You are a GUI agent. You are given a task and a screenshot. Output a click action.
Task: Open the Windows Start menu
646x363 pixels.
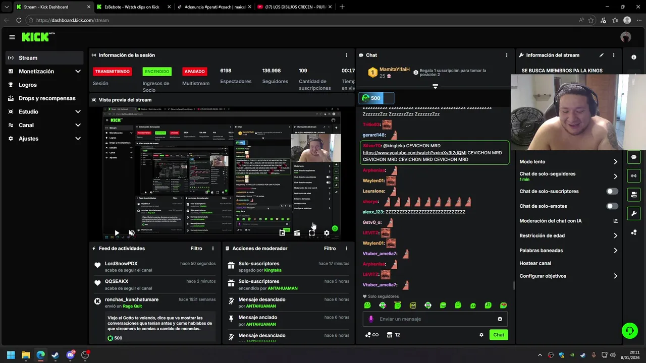pyautogui.click(x=11, y=355)
